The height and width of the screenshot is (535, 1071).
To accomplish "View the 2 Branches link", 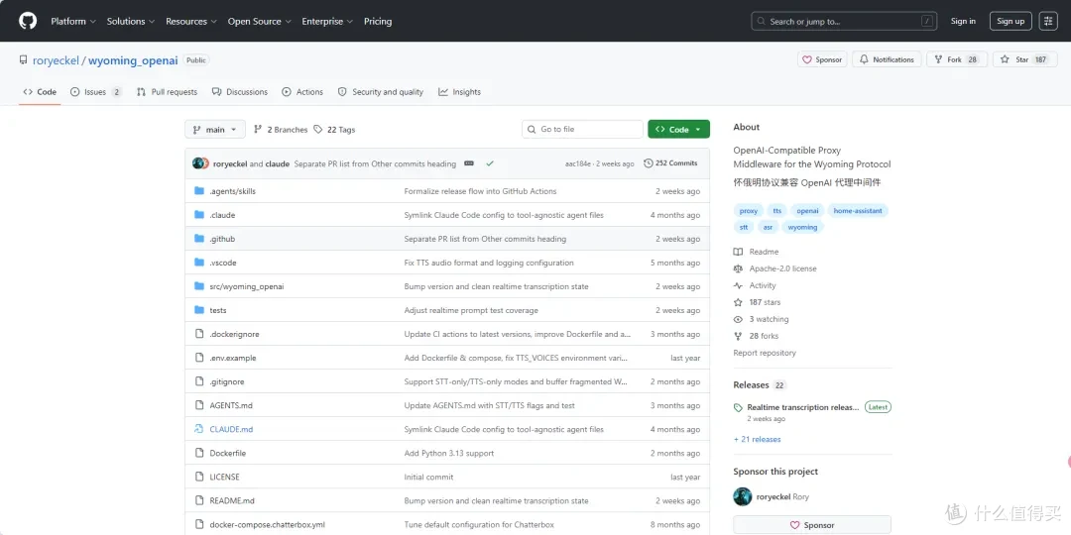I will 281,130.
